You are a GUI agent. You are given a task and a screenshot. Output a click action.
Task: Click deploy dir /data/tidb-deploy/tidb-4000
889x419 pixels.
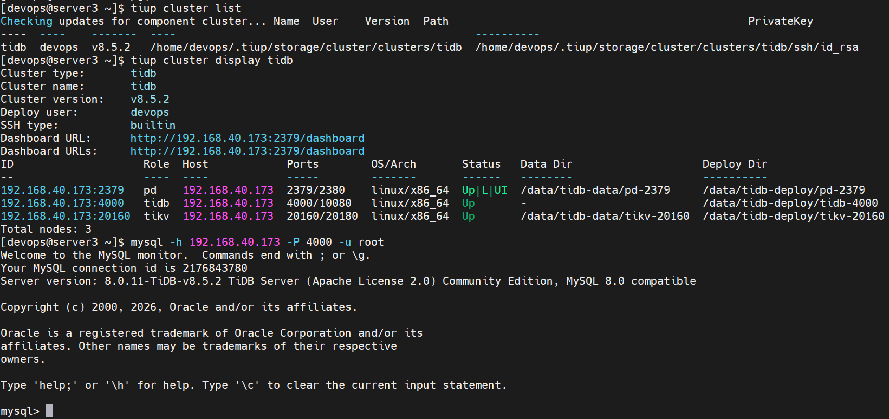790,203
